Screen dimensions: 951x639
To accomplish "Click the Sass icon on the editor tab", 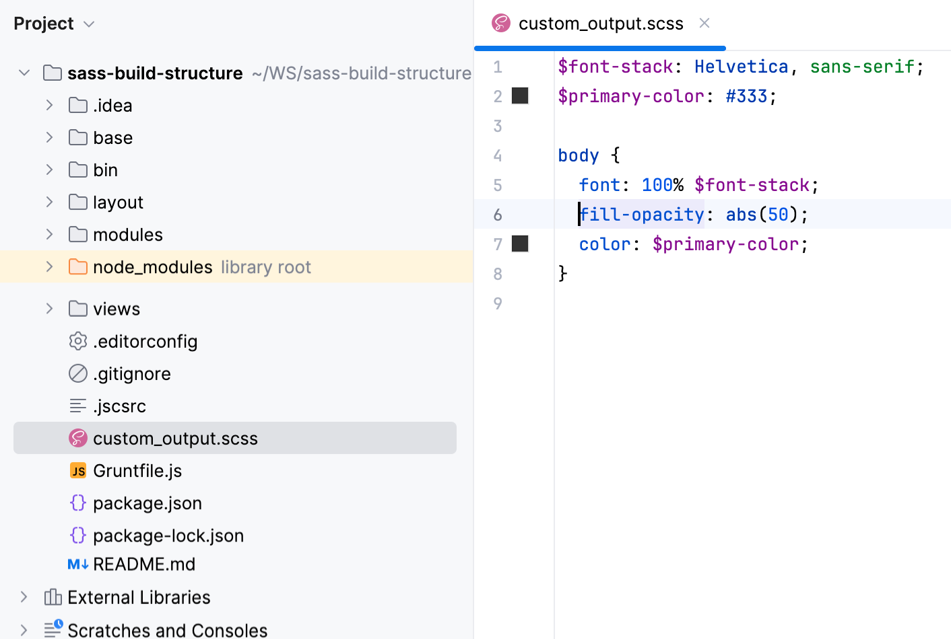I will [x=500, y=23].
